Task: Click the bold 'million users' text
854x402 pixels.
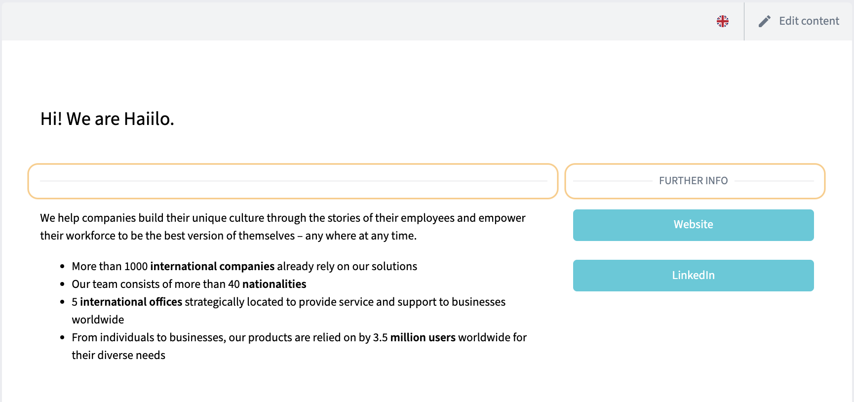Action: point(423,338)
